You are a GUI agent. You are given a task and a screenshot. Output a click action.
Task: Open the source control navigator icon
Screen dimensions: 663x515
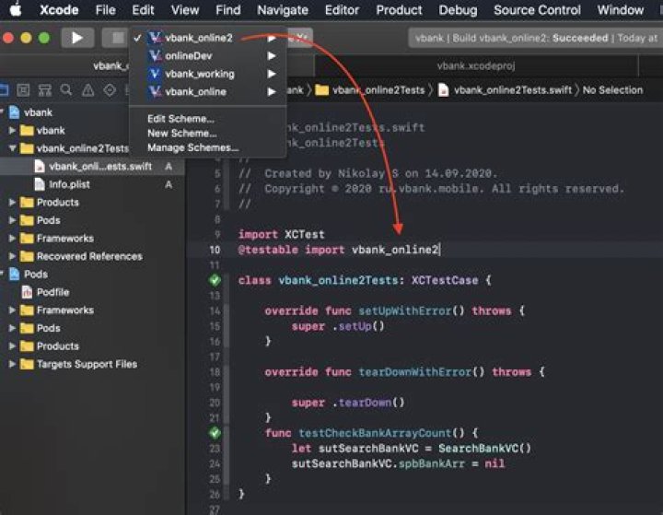click(x=23, y=89)
